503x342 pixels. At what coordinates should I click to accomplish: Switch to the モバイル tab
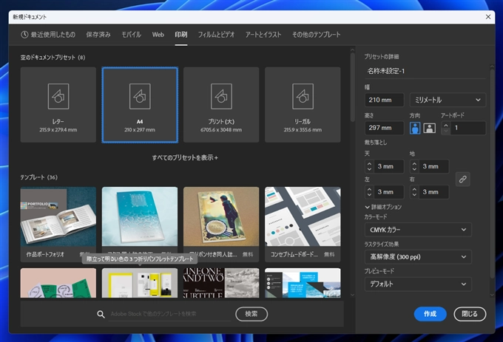tap(131, 35)
